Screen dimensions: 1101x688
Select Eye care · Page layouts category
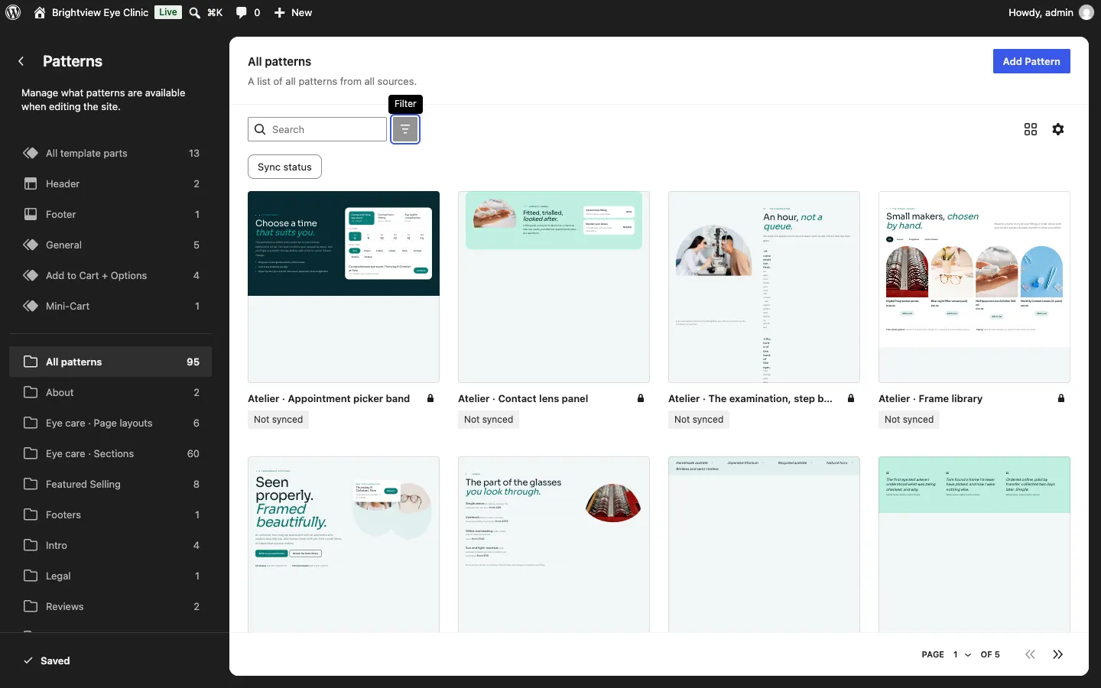[111, 423]
